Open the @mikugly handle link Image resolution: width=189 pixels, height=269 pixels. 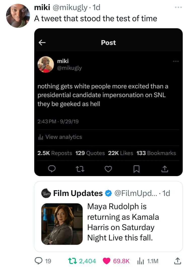(x=70, y=8)
